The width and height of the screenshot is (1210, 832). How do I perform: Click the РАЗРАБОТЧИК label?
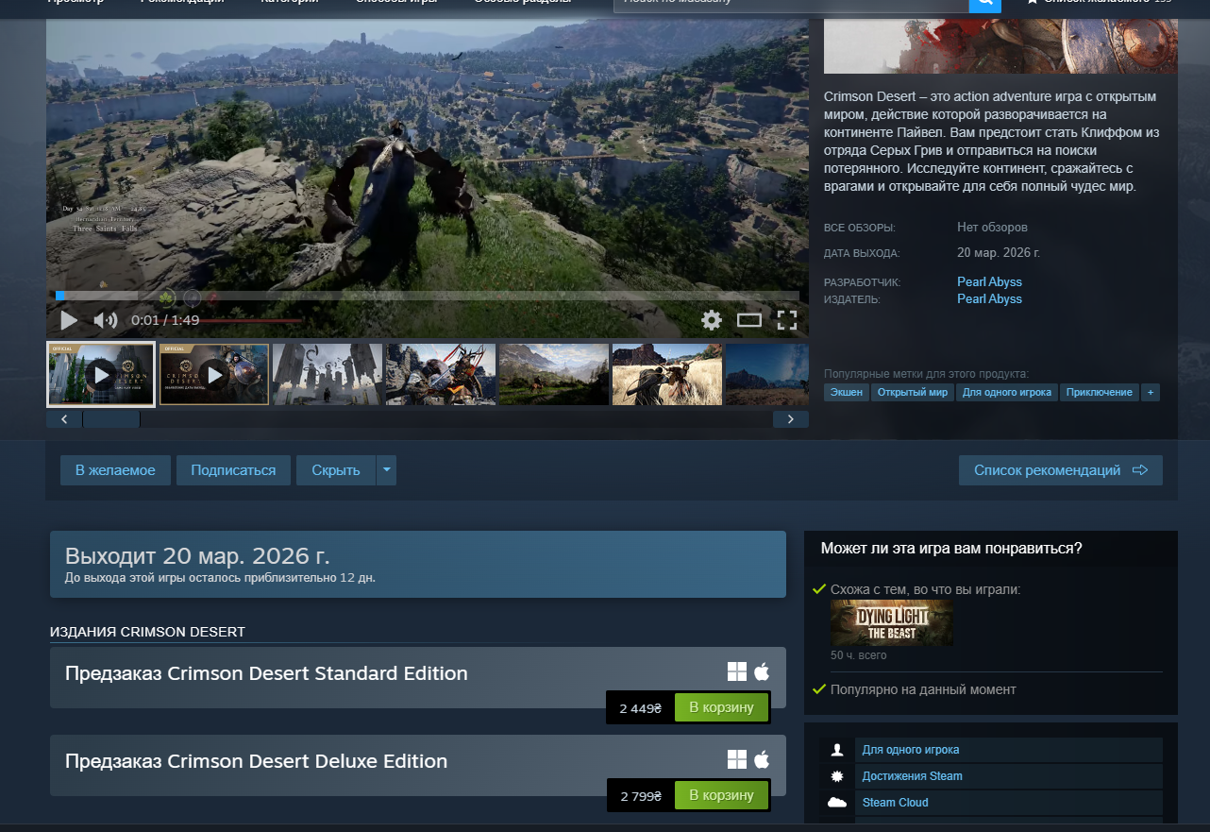[863, 282]
